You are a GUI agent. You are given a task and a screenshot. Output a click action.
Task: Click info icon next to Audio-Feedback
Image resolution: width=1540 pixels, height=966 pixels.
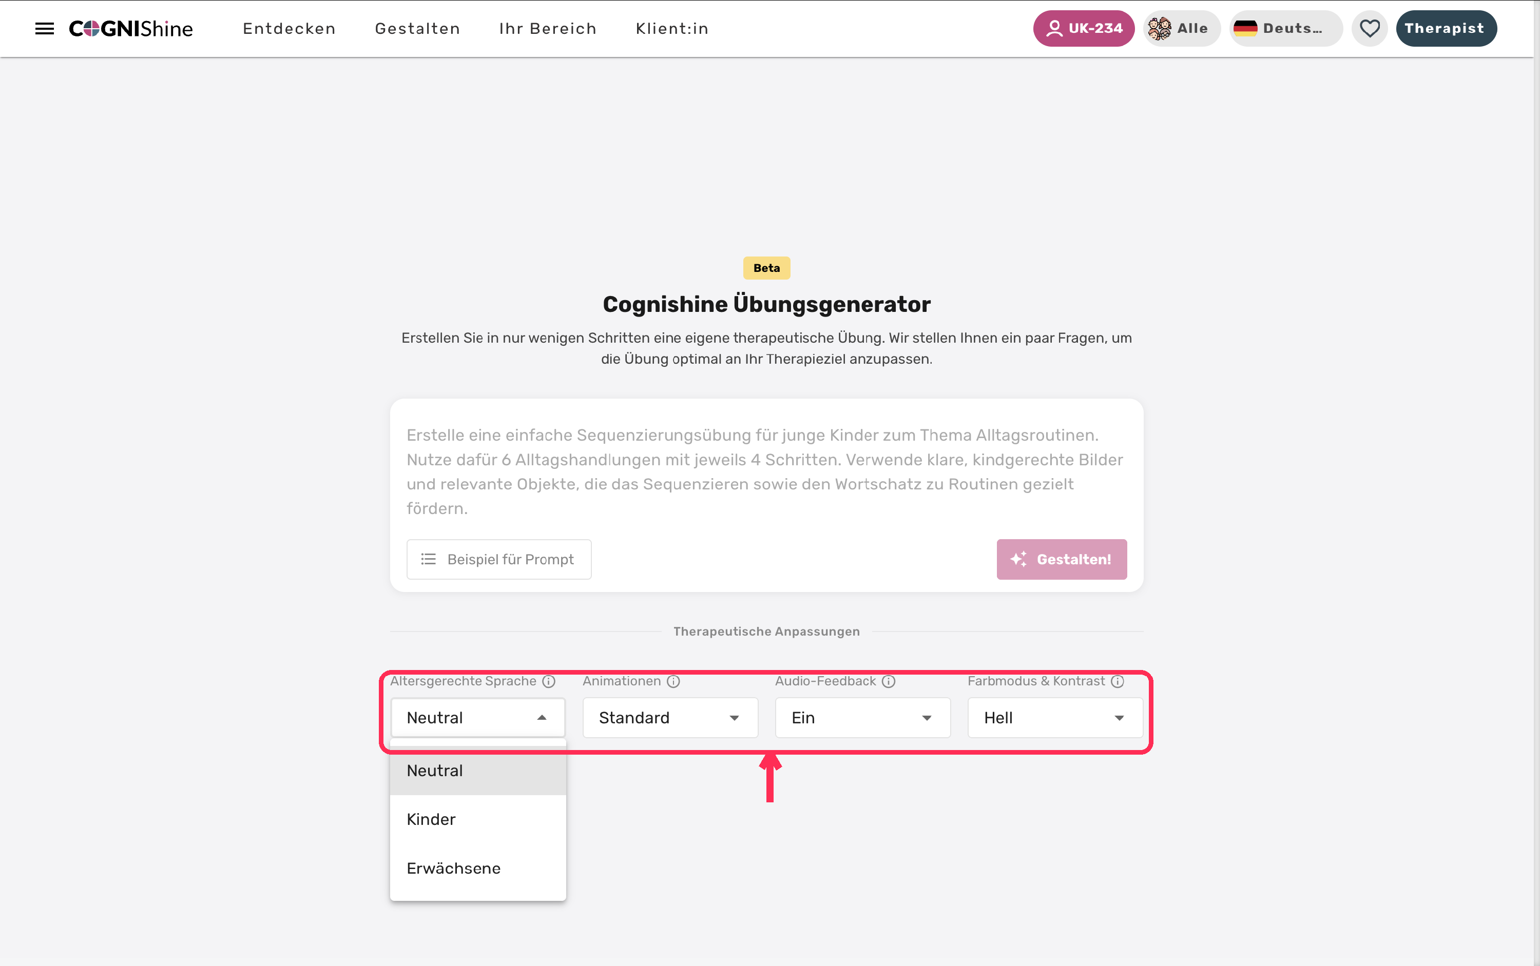[889, 681]
